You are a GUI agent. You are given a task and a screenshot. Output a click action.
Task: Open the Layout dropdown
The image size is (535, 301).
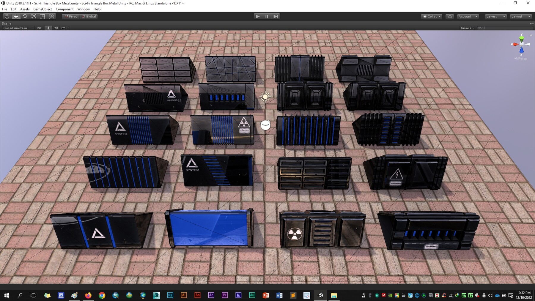click(520, 16)
